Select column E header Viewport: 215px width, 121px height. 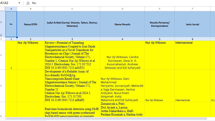(159, 9)
